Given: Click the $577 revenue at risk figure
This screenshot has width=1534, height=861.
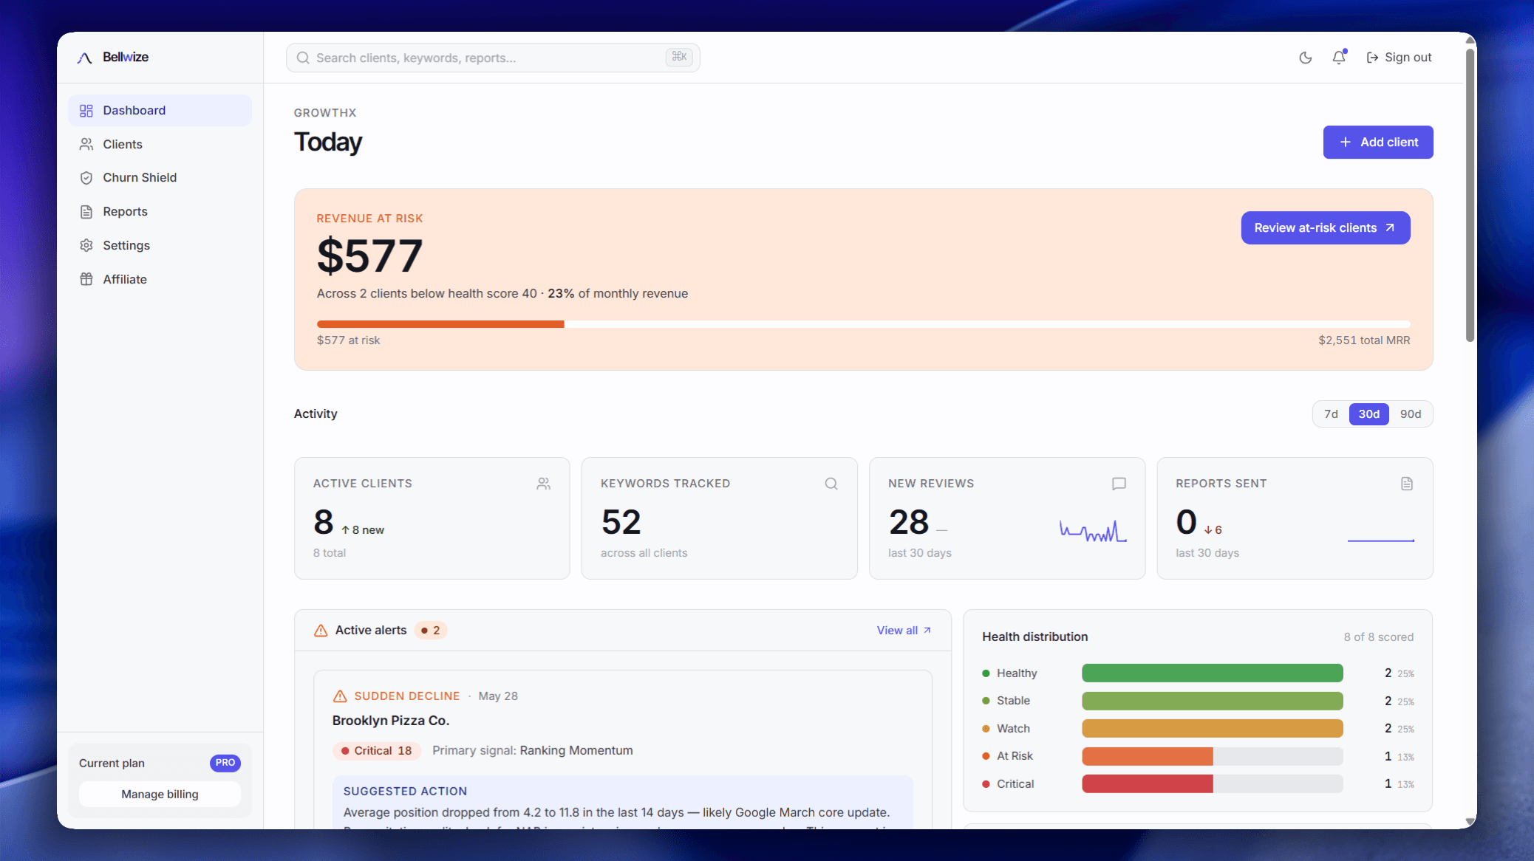Looking at the screenshot, I should (x=369, y=256).
